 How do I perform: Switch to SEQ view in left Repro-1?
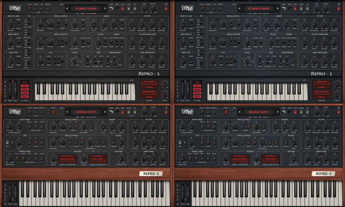click(42, 8)
